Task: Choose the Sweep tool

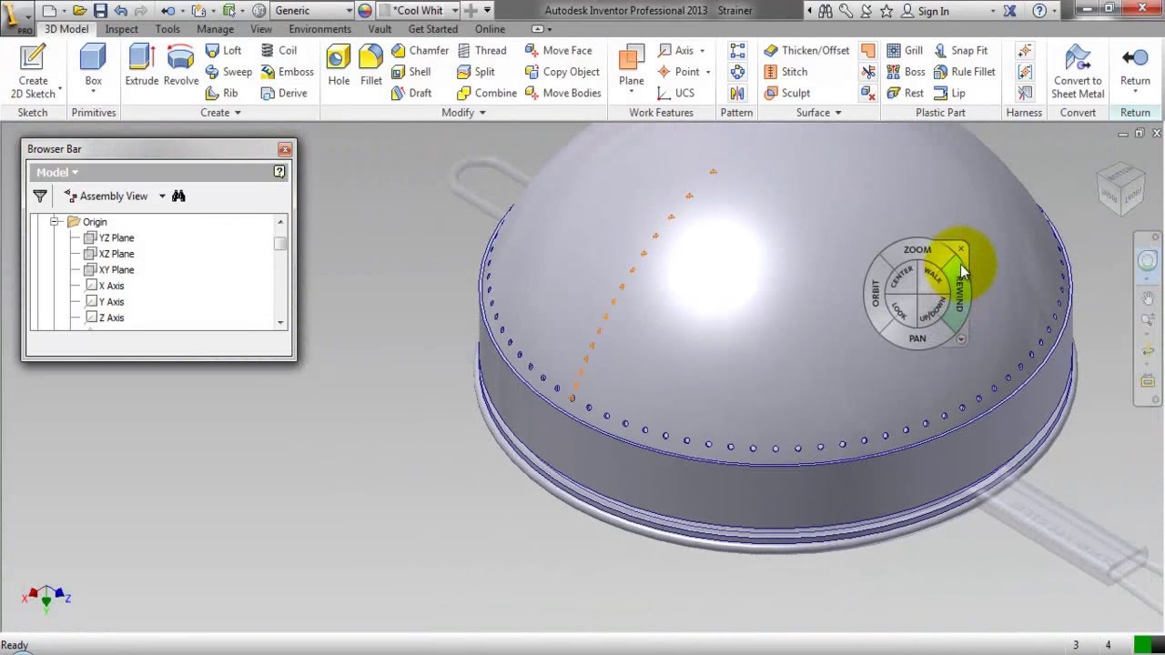Action: click(228, 72)
